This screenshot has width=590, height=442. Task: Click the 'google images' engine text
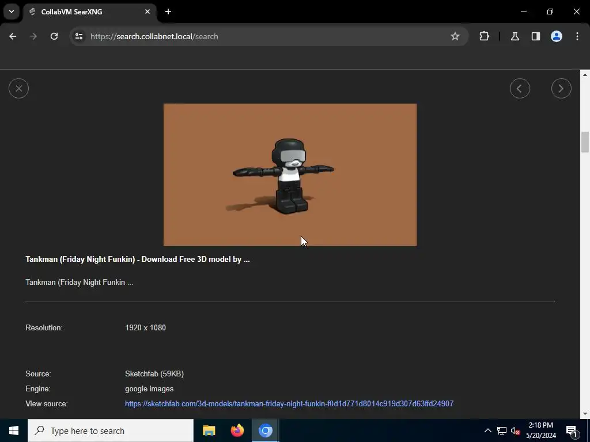[149, 389]
